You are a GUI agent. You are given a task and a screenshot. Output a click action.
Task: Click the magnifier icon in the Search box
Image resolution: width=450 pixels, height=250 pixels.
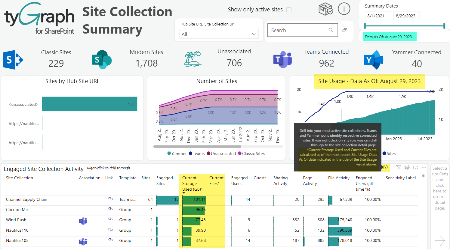[x=331, y=30]
